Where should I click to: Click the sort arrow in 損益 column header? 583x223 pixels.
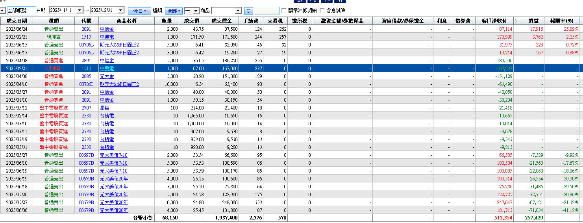pyautogui.click(x=517, y=21)
